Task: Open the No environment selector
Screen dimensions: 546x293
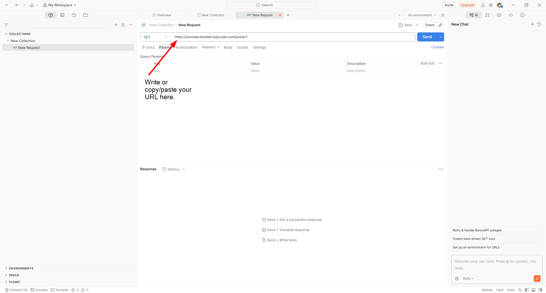Action: point(422,15)
